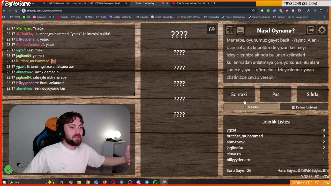Mute audio icon on Duke Dumont tab
Screen dimensions: 331x186
click(x=204, y=3)
